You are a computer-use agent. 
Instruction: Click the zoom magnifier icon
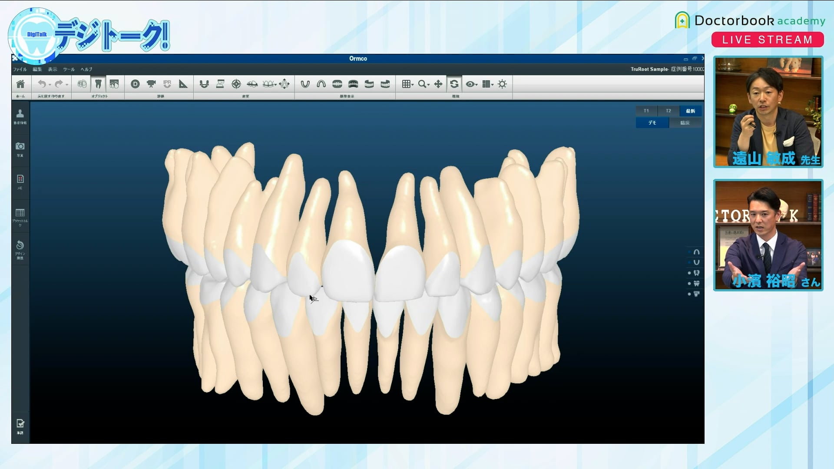(422, 84)
